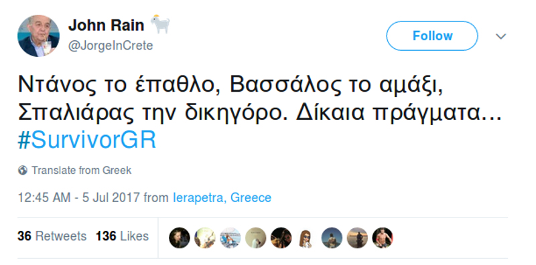Expand the tweet options chevron menu
The height and width of the screenshot is (265, 536).
(500, 36)
